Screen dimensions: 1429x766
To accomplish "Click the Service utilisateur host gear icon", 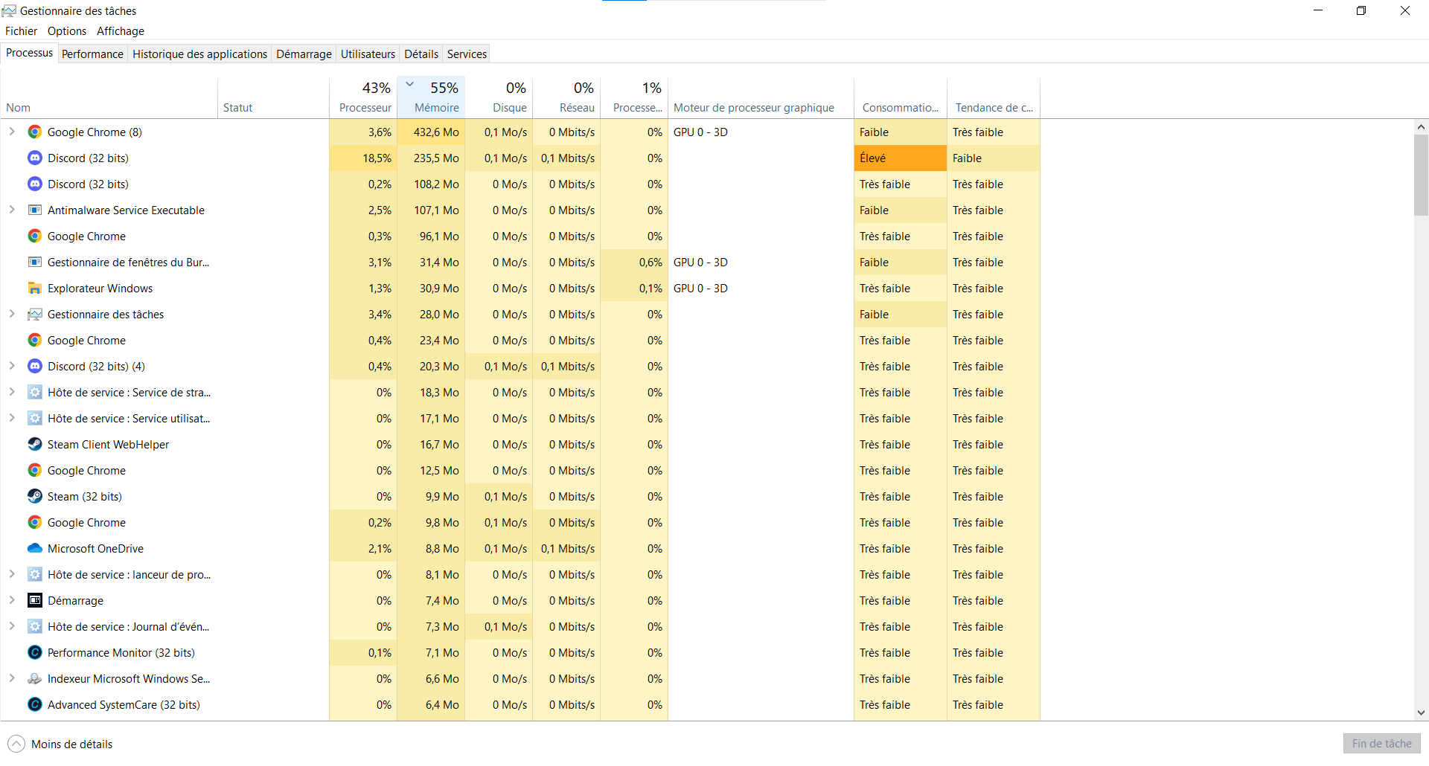I will [34, 418].
